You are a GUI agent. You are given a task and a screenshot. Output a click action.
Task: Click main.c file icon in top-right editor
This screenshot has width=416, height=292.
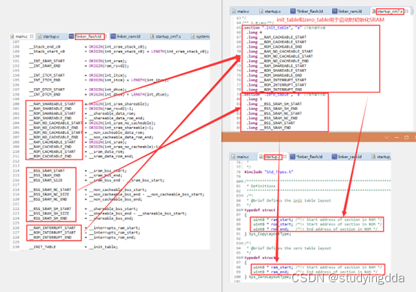[234, 11]
